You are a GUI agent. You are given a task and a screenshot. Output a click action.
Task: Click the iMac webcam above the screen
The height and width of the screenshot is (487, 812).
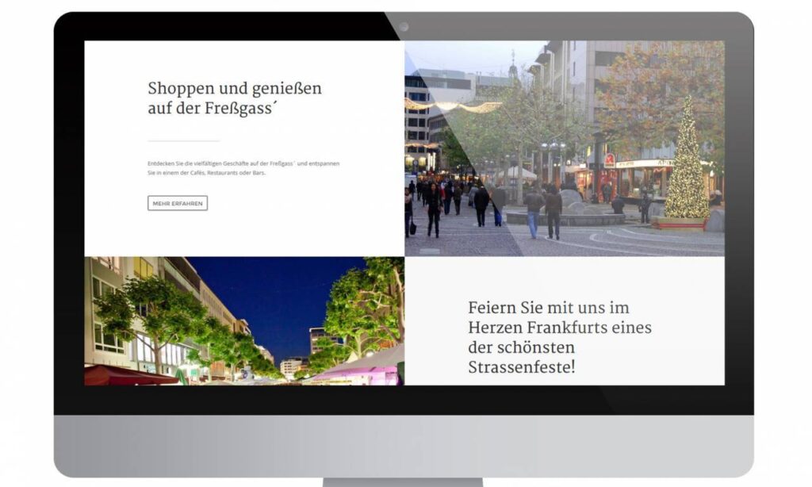pos(403,26)
